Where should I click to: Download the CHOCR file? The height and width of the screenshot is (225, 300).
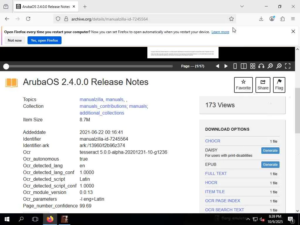pos(213,141)
